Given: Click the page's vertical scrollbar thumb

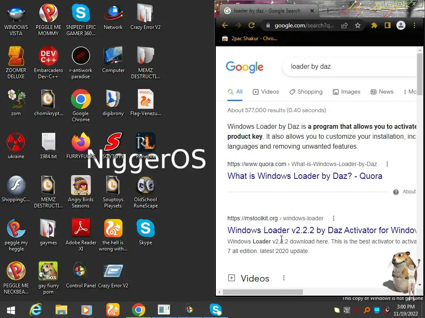Looking at the screenshot, I should tap(420, 74).
